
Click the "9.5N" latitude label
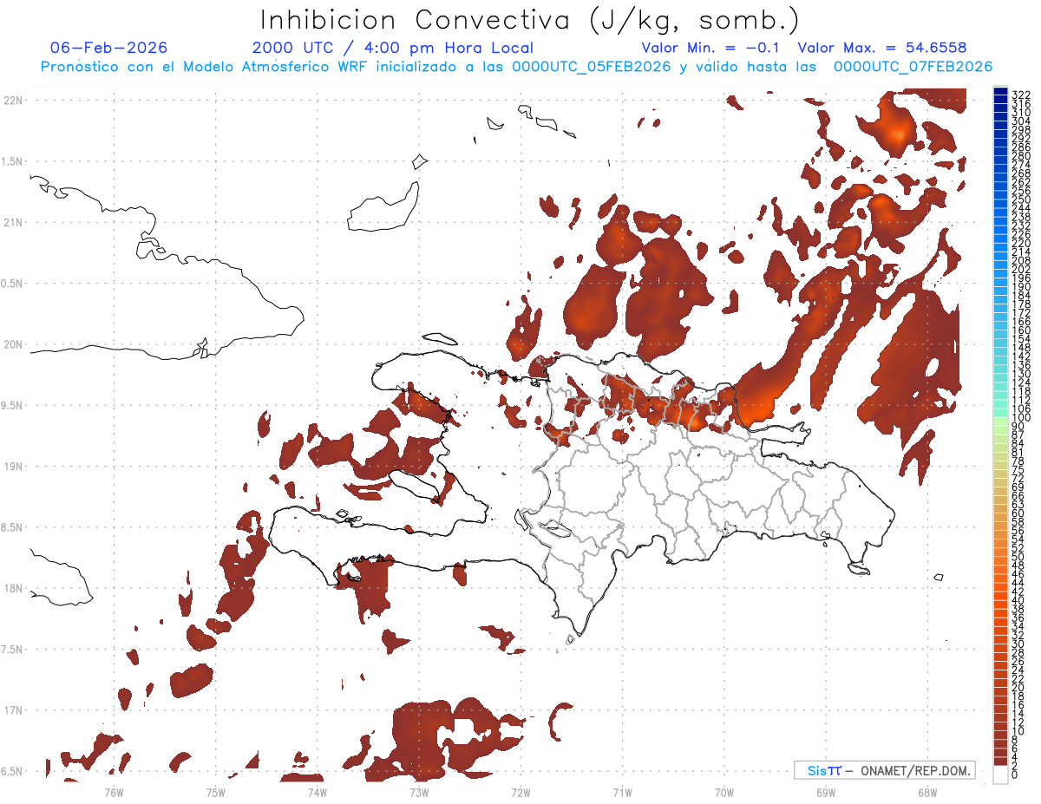click(13, 406)
